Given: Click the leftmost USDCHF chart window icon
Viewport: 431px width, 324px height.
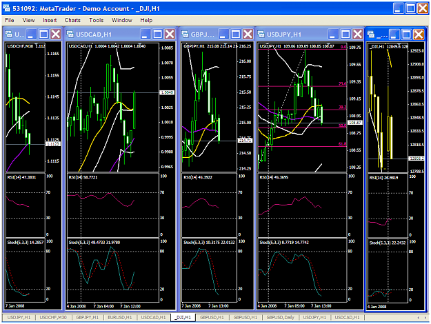Looking at the screenshot, I should pos(9,34).
